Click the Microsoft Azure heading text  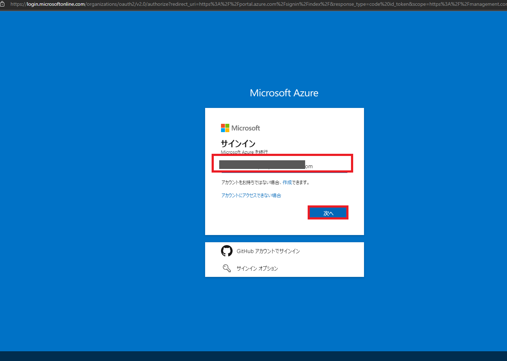pyautogui.click(x=284, y=93)
